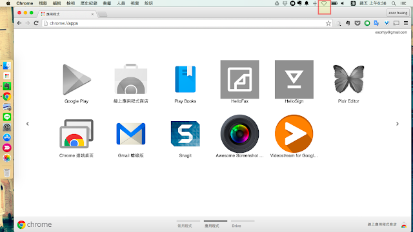Open Chrome Remote Desktop app
The width and height of the screenshot is (413, 232).
[76, 133]
